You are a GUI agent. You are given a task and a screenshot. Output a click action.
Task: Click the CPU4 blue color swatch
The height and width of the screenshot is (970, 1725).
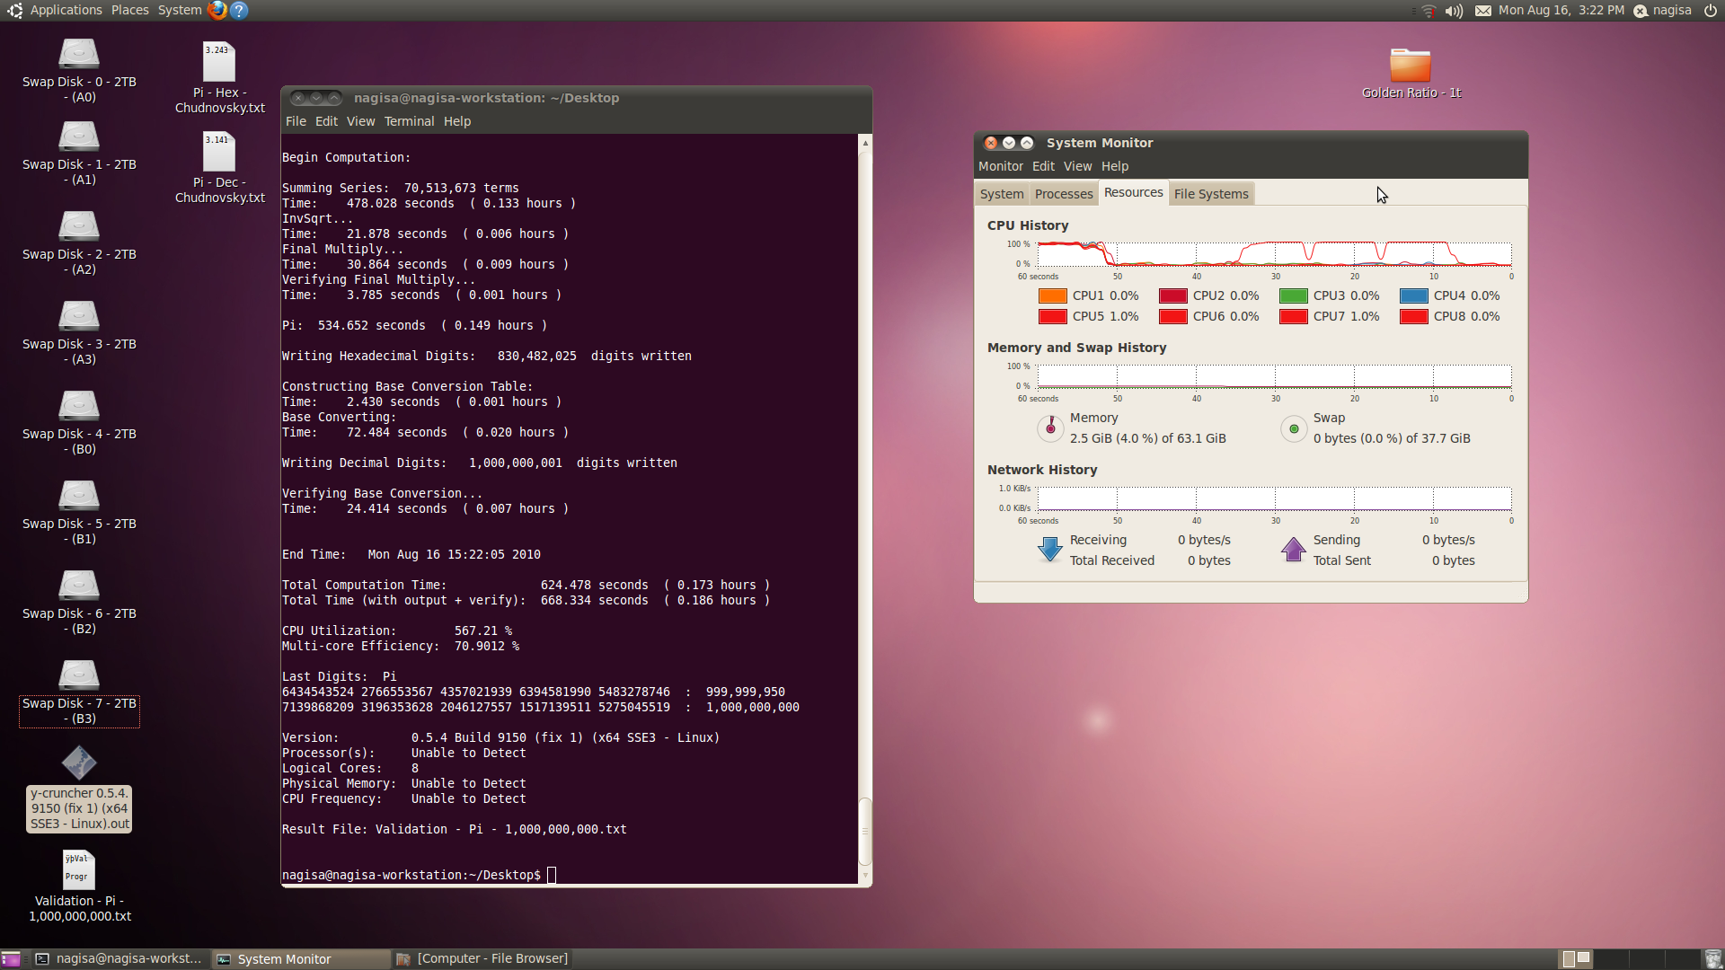point(1413,295)
